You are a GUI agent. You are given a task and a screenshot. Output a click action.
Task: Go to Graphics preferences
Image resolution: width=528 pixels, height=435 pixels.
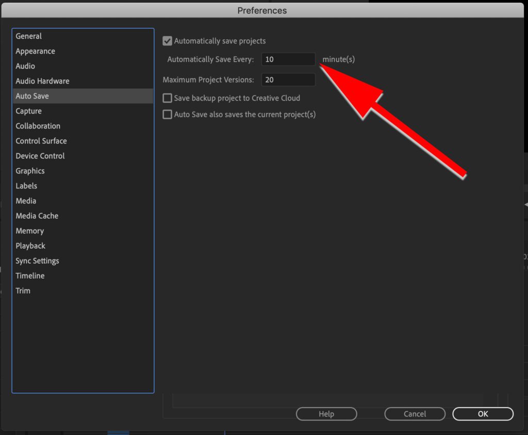pyautogui.click(x=83, y=171)
